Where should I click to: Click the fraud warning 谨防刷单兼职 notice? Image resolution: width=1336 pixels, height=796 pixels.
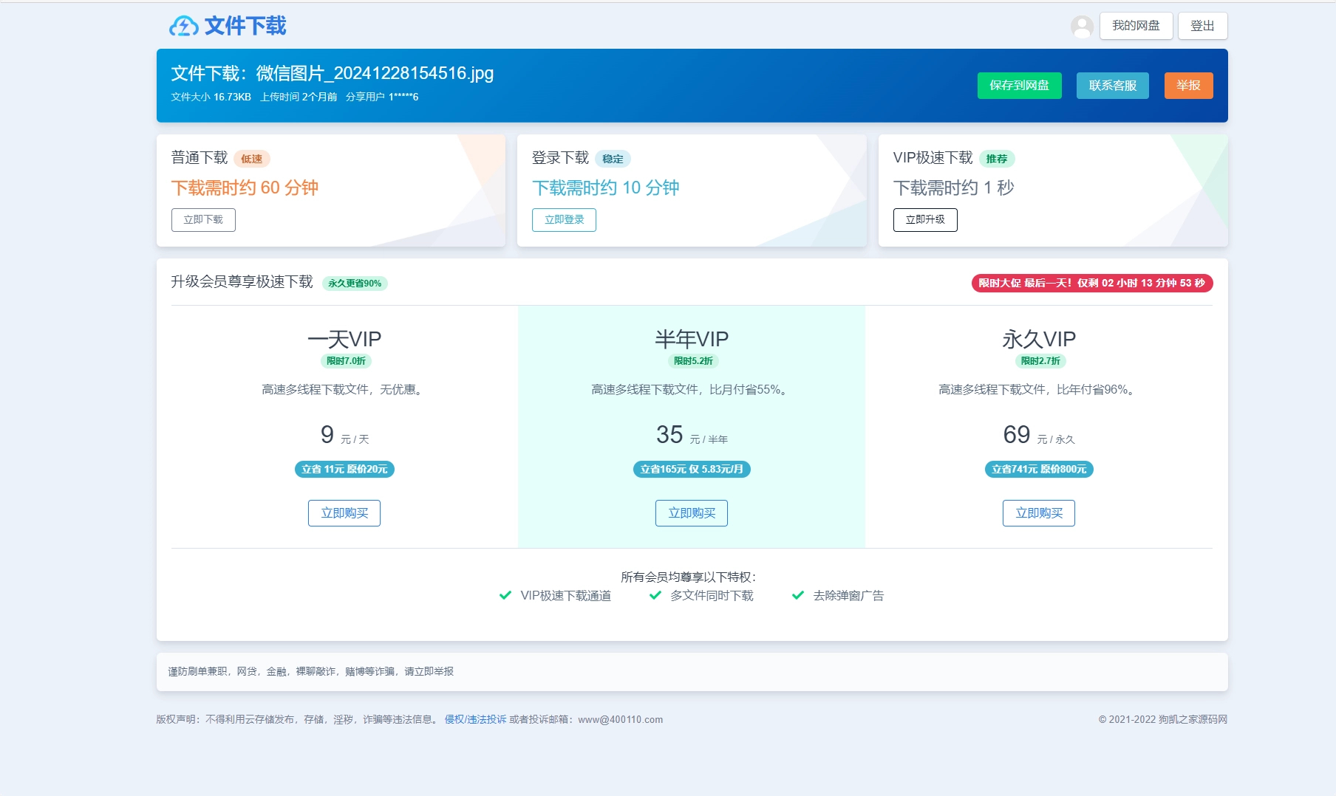click(x=310, y=671)
